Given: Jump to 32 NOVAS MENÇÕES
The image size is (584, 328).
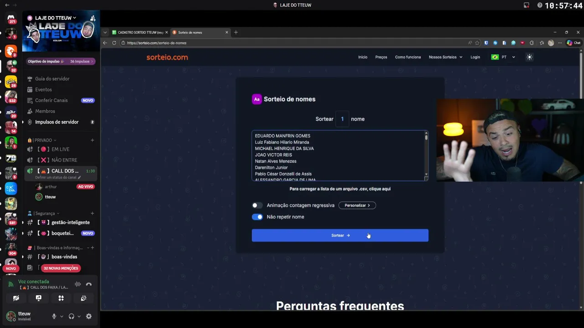Looking at the screenshot, I should pos(61,268).
